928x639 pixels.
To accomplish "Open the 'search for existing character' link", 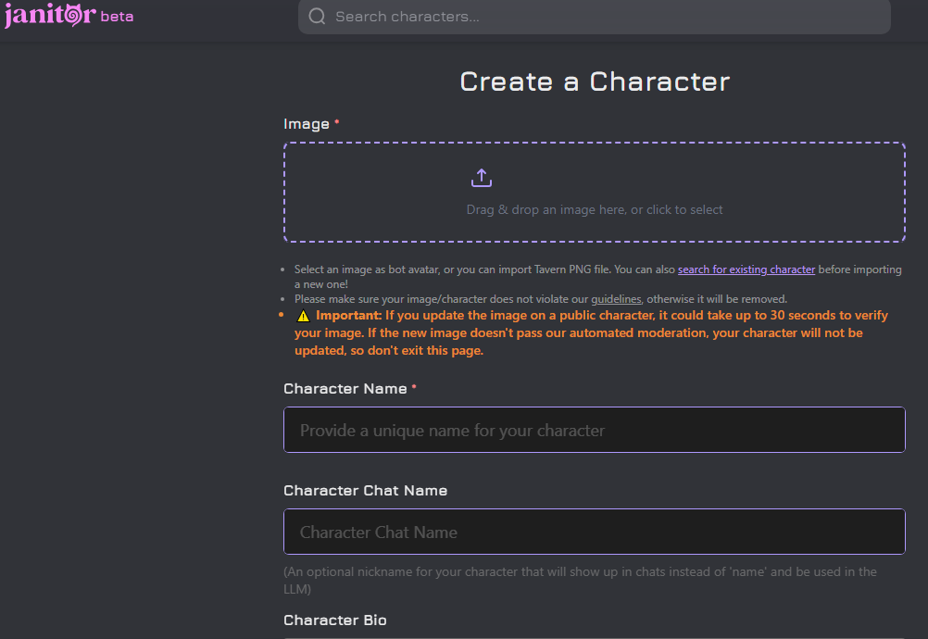I will click(746, 269).
